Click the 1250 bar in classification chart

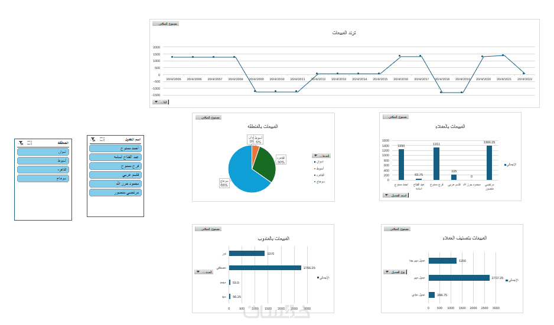point(443,261)
